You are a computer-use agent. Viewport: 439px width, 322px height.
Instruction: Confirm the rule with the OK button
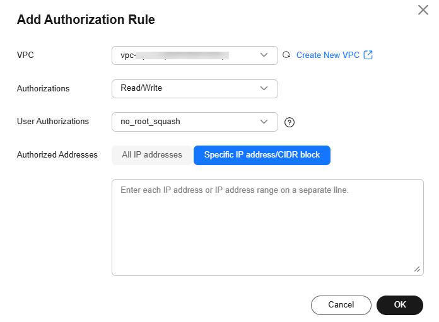tap(400, 305)
